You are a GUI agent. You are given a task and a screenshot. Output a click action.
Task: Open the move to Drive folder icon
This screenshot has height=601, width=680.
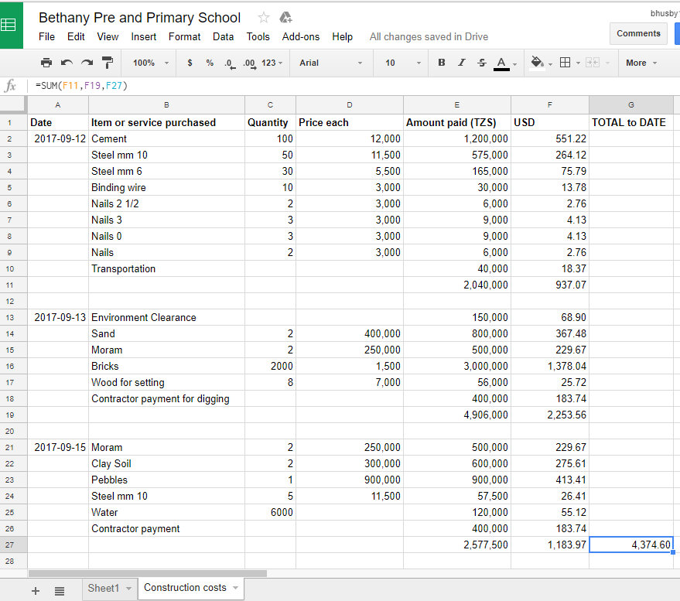pyautogui.click(x=285, y=17)
